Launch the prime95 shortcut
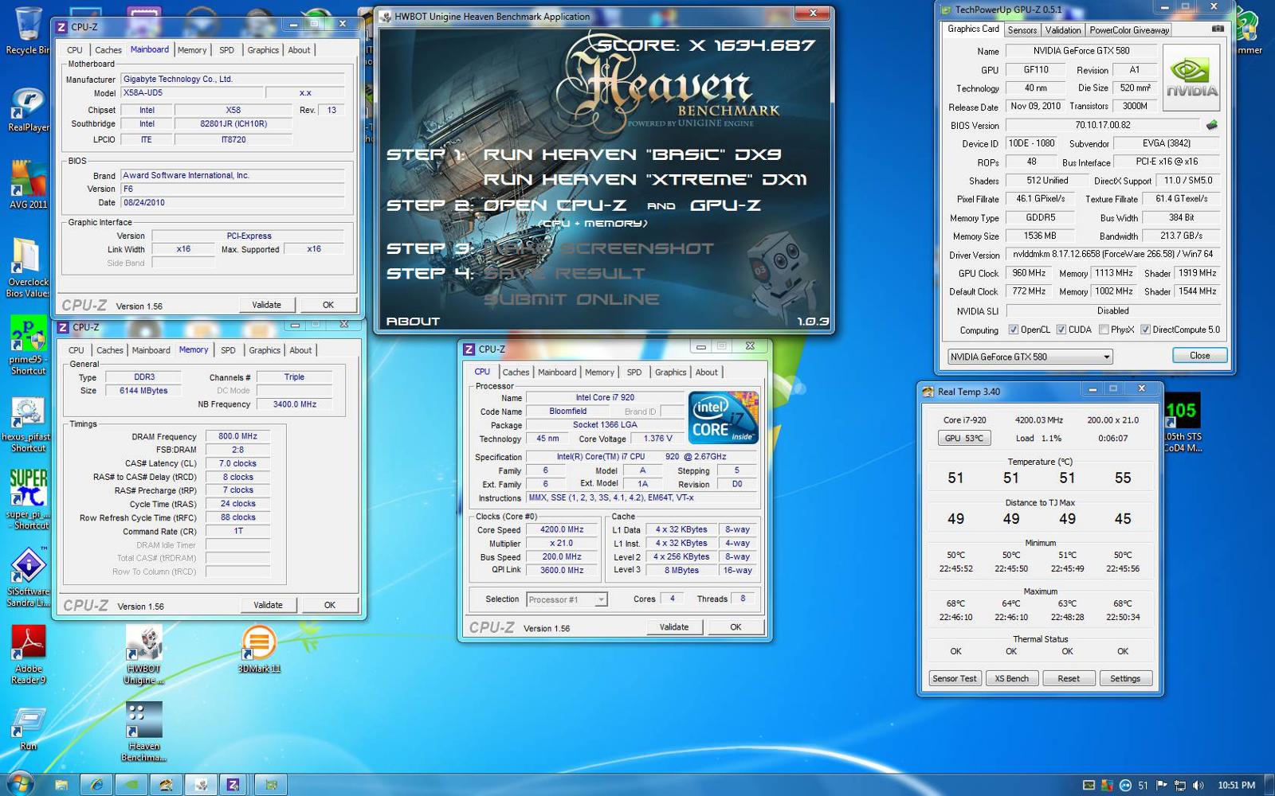 click(x=28, y=346)
